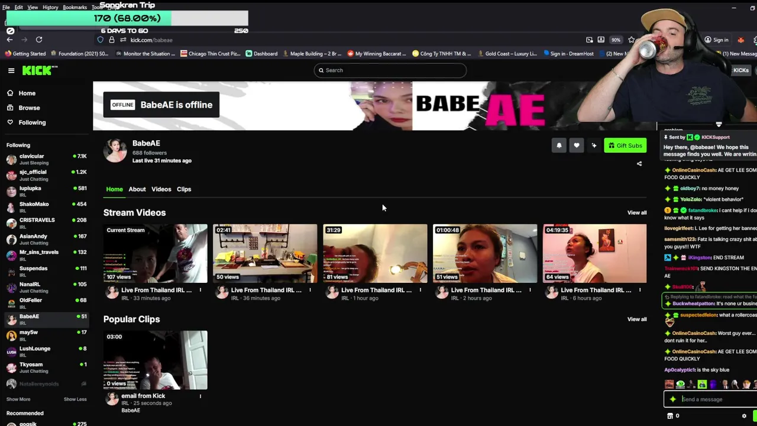Open options for the 64 views video
The width and height of the screenshot is (757, 426).
tap(640, 290)
